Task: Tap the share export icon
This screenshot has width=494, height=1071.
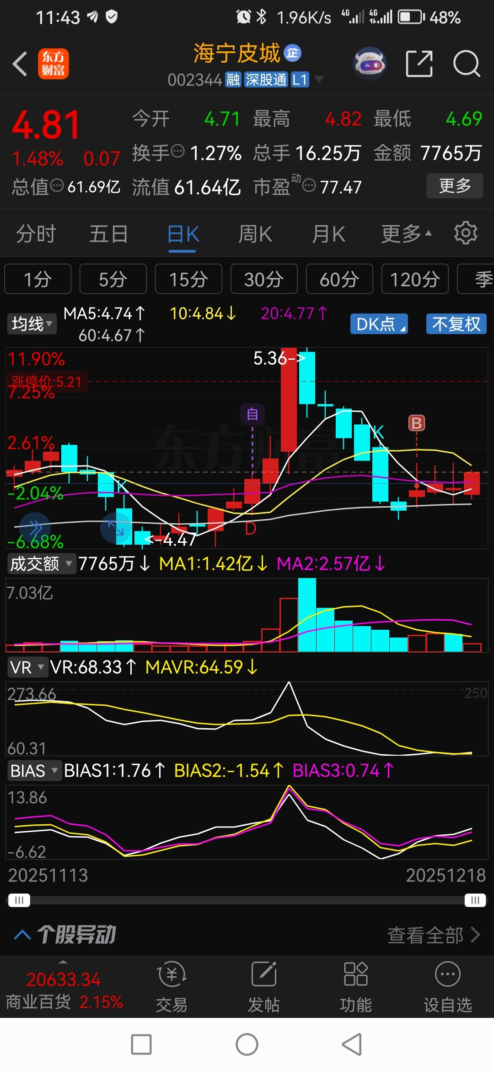Action: pos(419,64)
